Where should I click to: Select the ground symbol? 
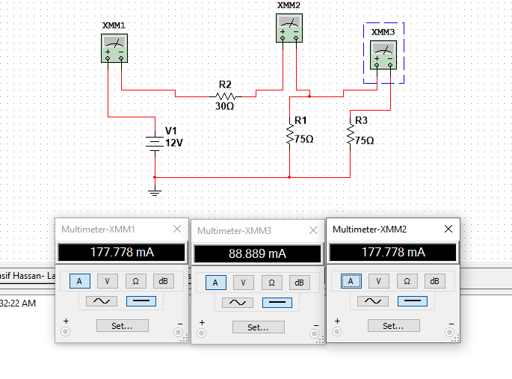[x=155, y=192]
